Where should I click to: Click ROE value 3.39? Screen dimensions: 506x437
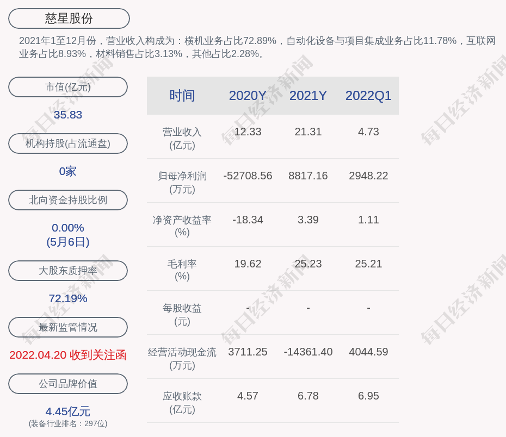click(308, 220)
